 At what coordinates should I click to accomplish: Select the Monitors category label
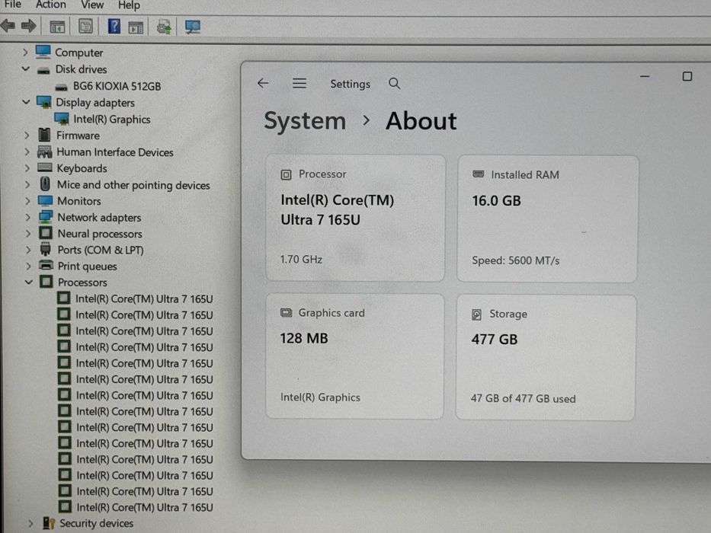79,201
